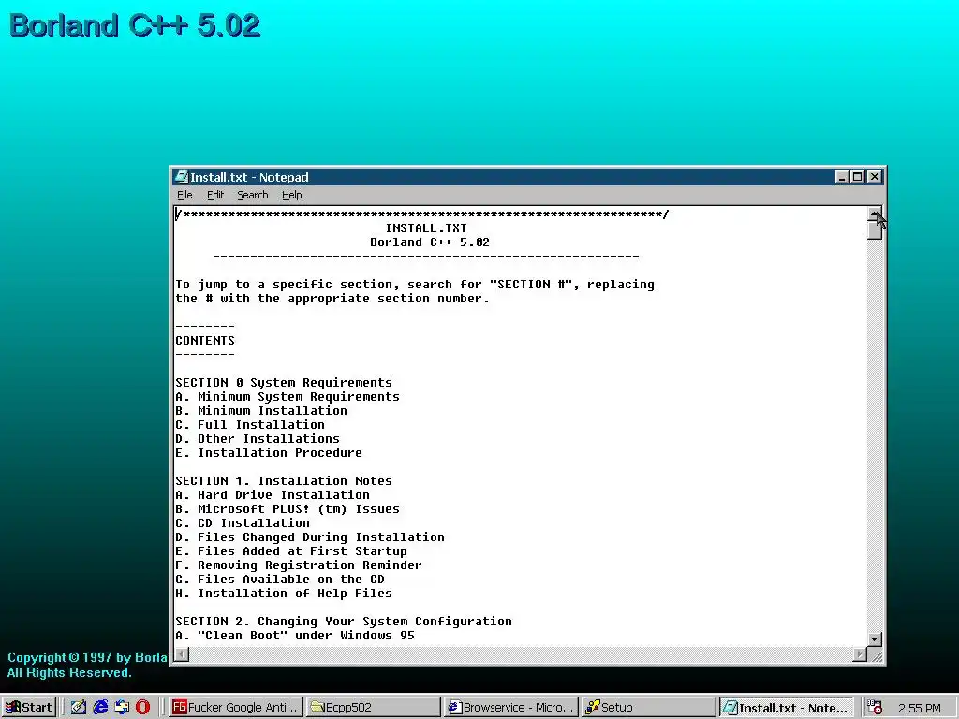Click 'G. Files Available on the CD' line
The width and height of the screenshot is (959, 719).
click(280, 580)
